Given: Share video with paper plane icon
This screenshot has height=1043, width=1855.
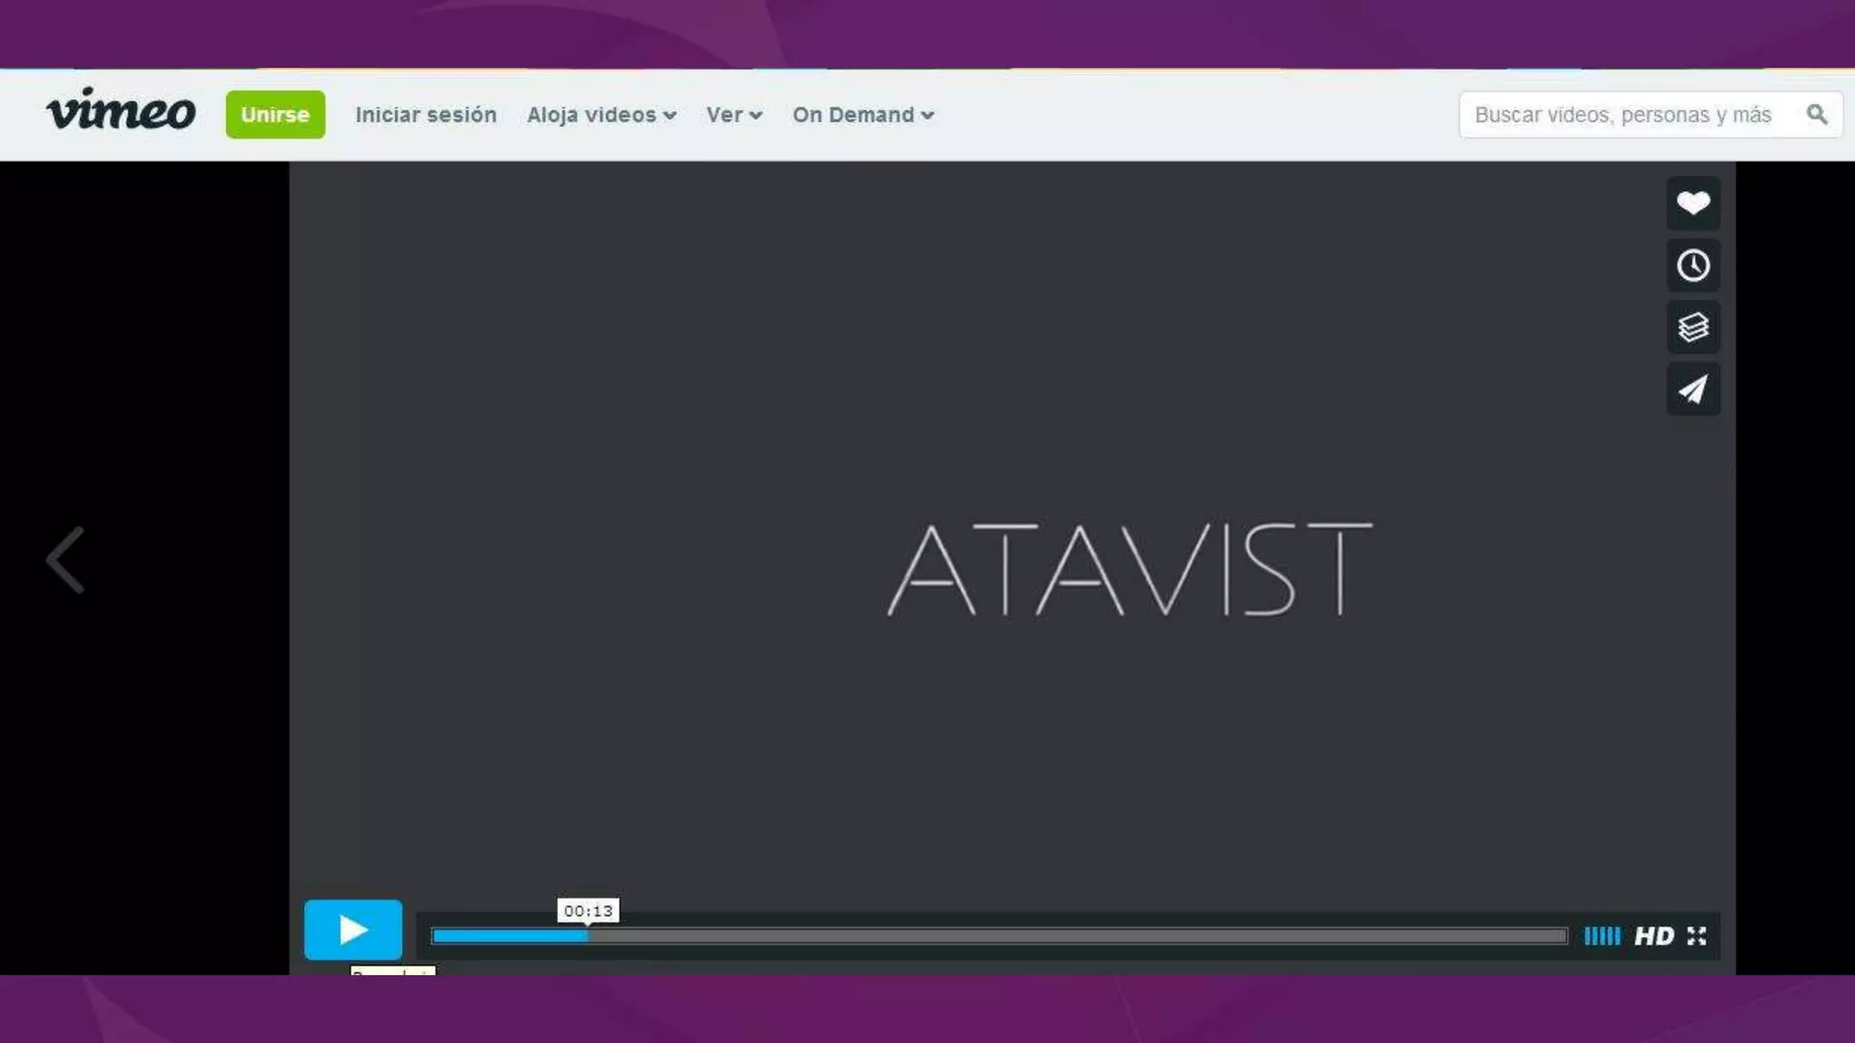Looking at the screenshot, I should (1692, 389).
